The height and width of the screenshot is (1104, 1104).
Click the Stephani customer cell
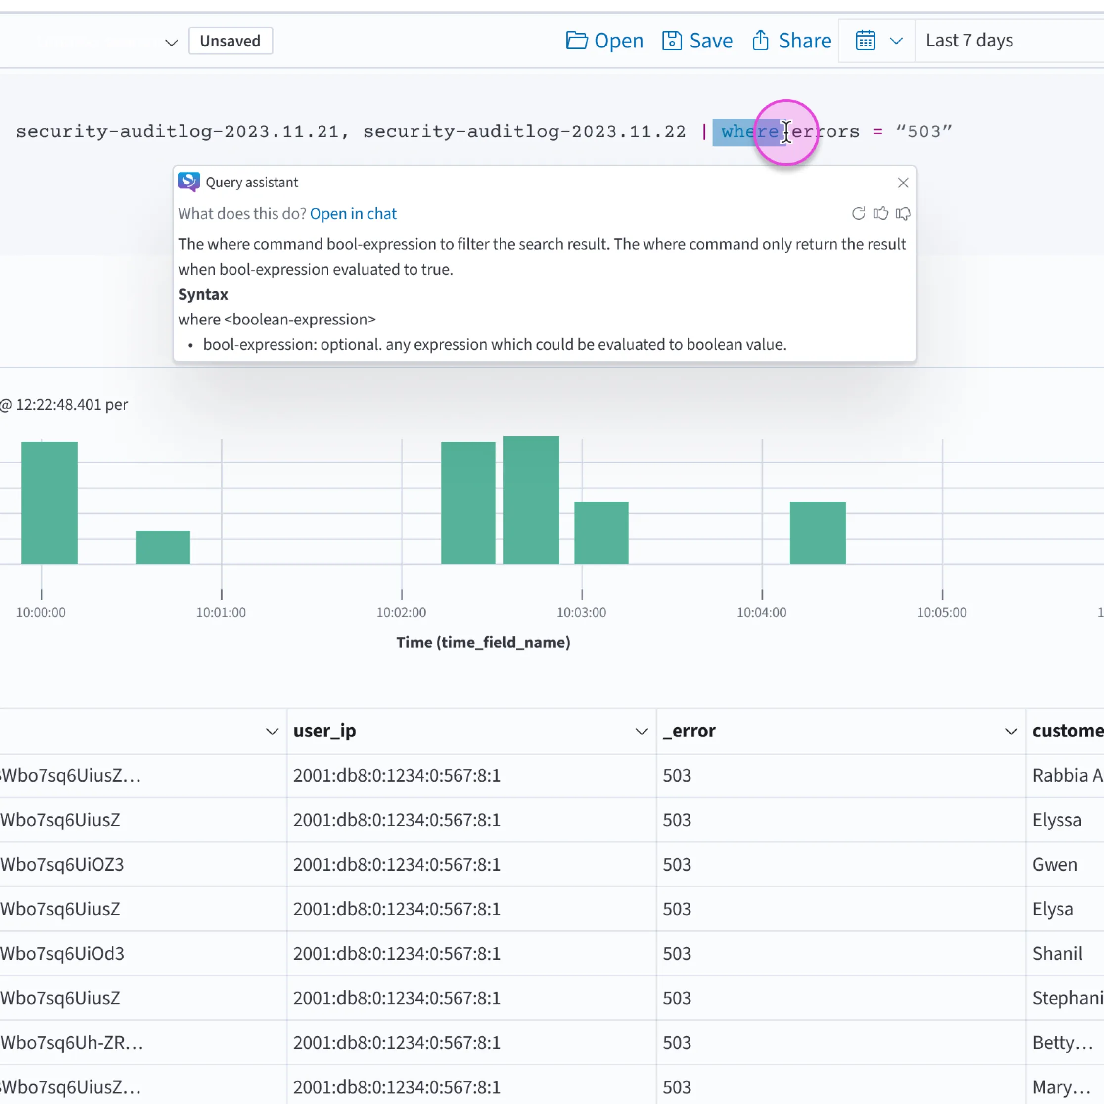1067,998
